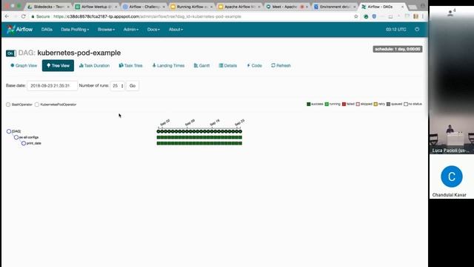Toggle the DAG On switch
This screenshot has height=267, width=474.
coord(11,53)
